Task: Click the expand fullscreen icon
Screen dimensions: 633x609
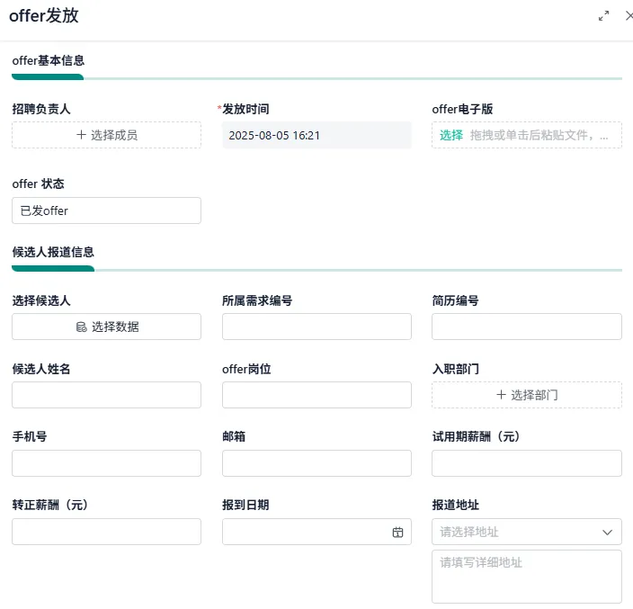Action: [604, 15]
